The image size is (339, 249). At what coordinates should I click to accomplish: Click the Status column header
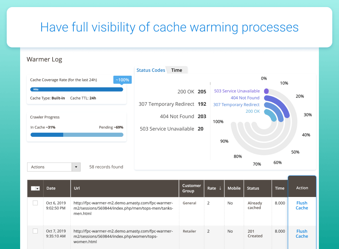coord(253,188)
